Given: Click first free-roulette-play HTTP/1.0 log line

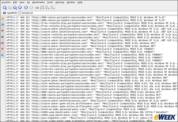Looking at the screenshot, I should click(92, 23).
